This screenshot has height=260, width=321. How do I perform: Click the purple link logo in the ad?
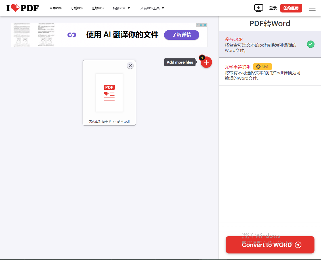coord(72,35)
